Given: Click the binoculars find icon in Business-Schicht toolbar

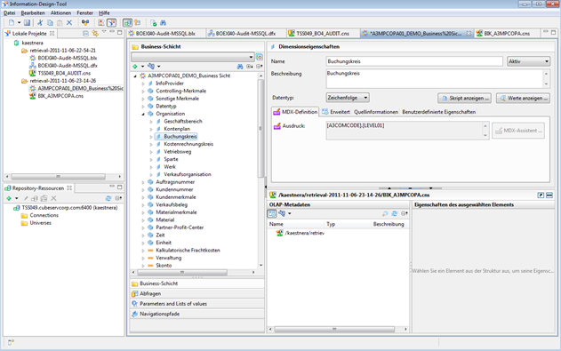Looking at the screenshot, I should (240, 67).
